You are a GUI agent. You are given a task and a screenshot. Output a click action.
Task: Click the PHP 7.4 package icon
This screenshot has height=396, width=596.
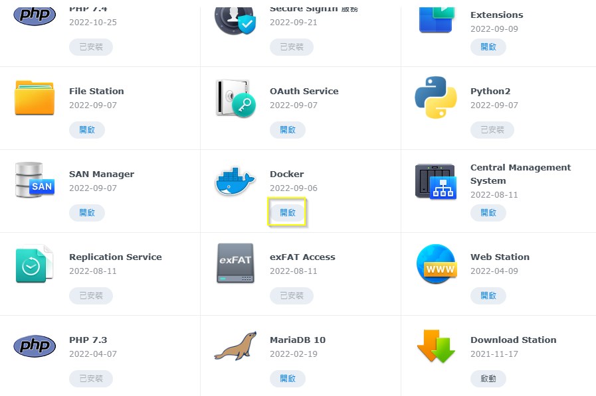[35, 16]
